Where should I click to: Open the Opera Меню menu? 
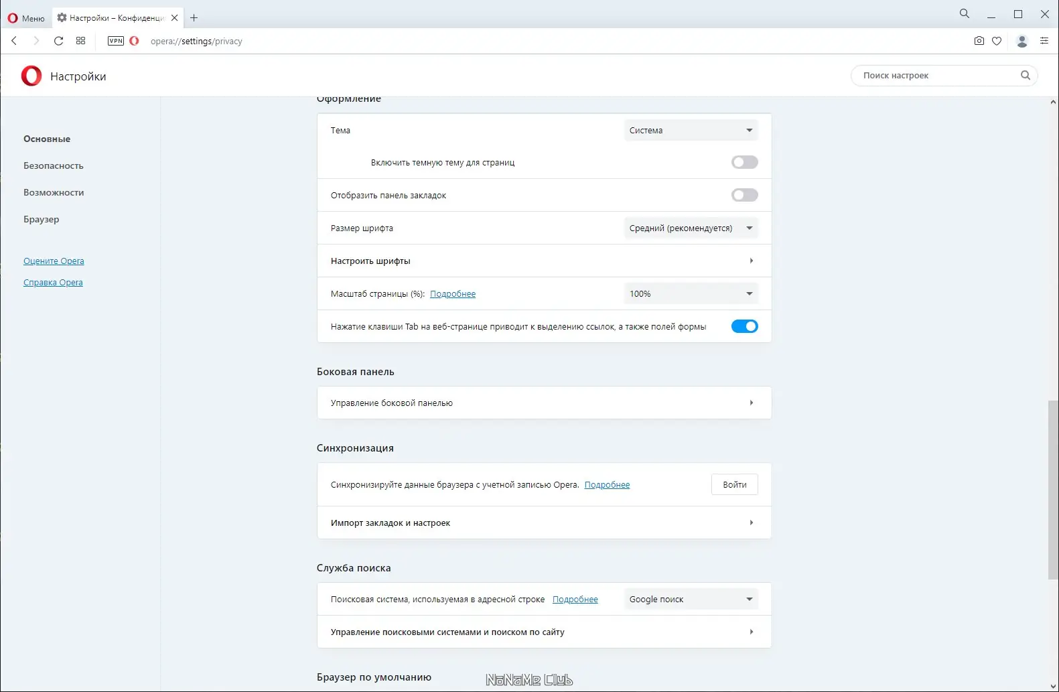click(26, 18)
